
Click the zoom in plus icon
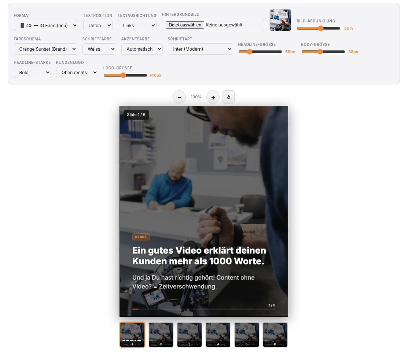(x=213, y=97)
